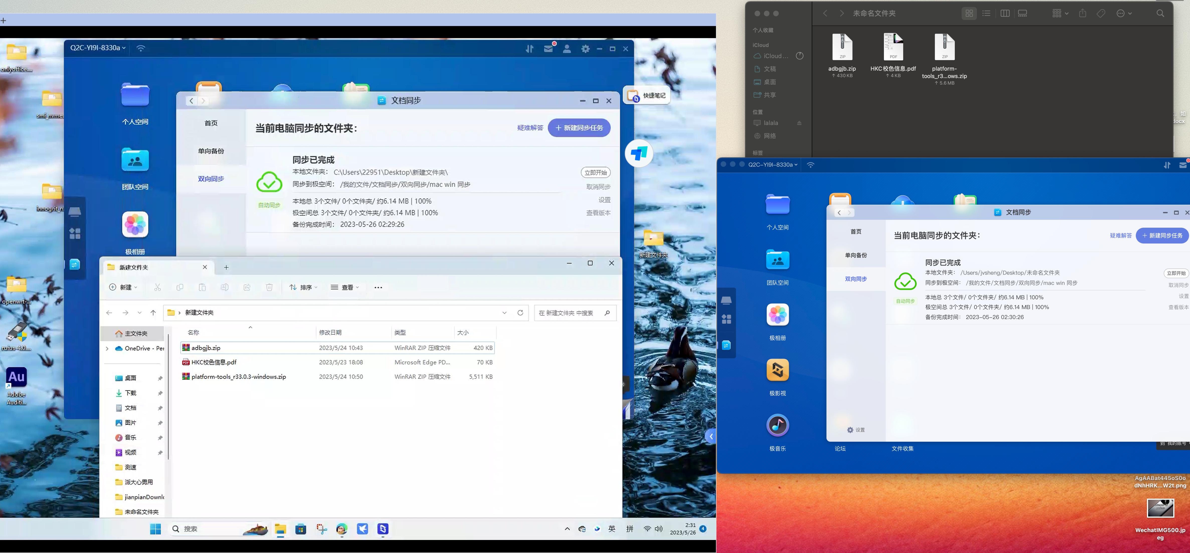Image resolution: width=1190 pixels, height=553 pixels.
Task: Switch Finder to icon grid view
Action: point(969,13)
